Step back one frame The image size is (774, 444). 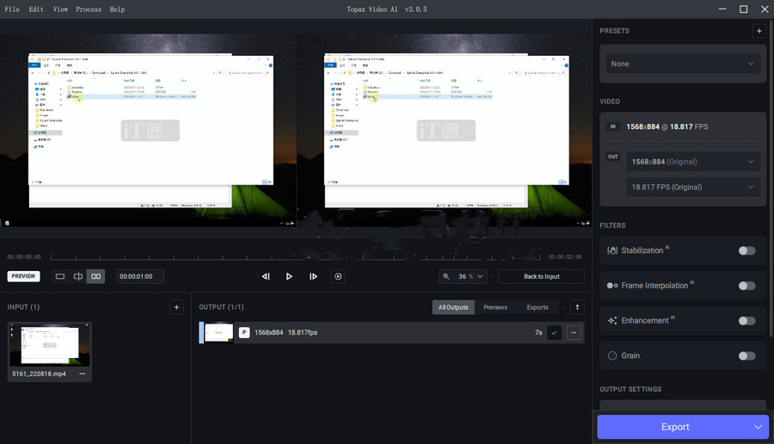pyautogui.click(x=266, y=276)
